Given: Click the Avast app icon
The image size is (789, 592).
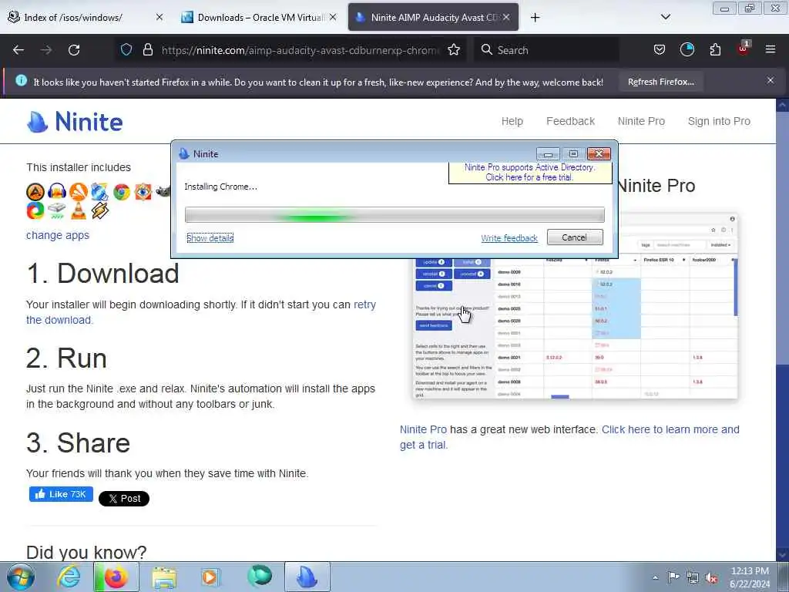Looking at the screenshot, I should click(79, 192).
